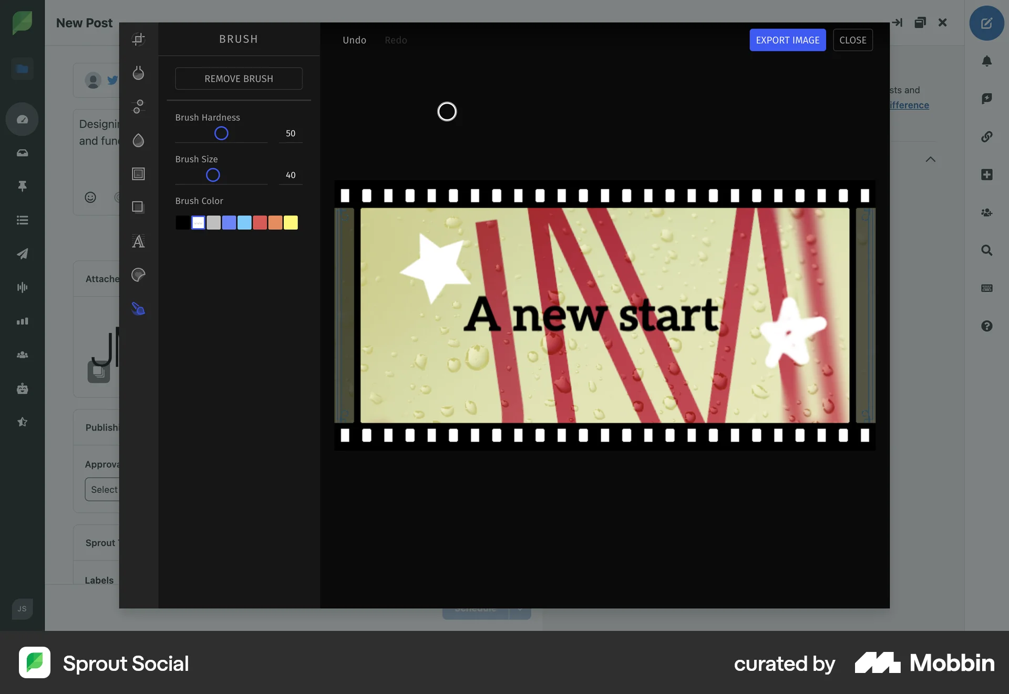Screen dimensions: 1009x694
Task: Open the Schedule dropdown arrow
Action: (520, 610)
